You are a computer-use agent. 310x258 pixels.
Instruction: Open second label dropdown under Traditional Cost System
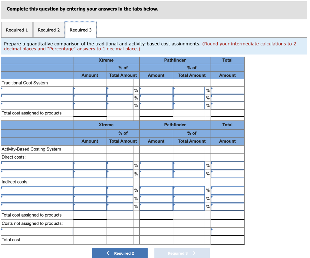click(x=37, y=98)
